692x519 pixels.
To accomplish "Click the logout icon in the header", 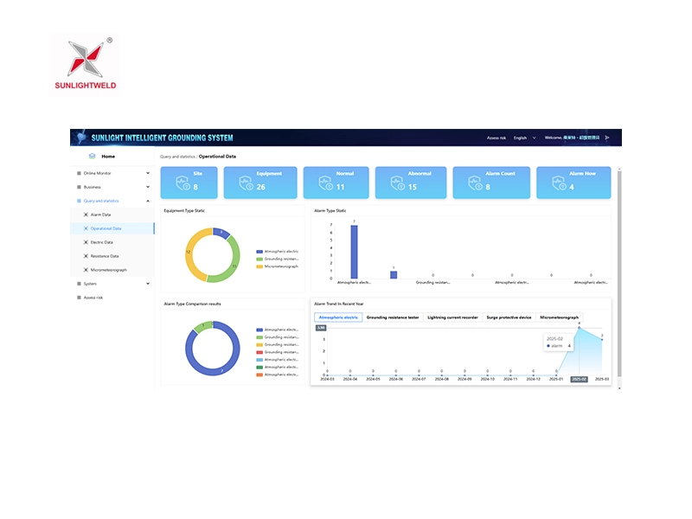I will pos(607,138).
